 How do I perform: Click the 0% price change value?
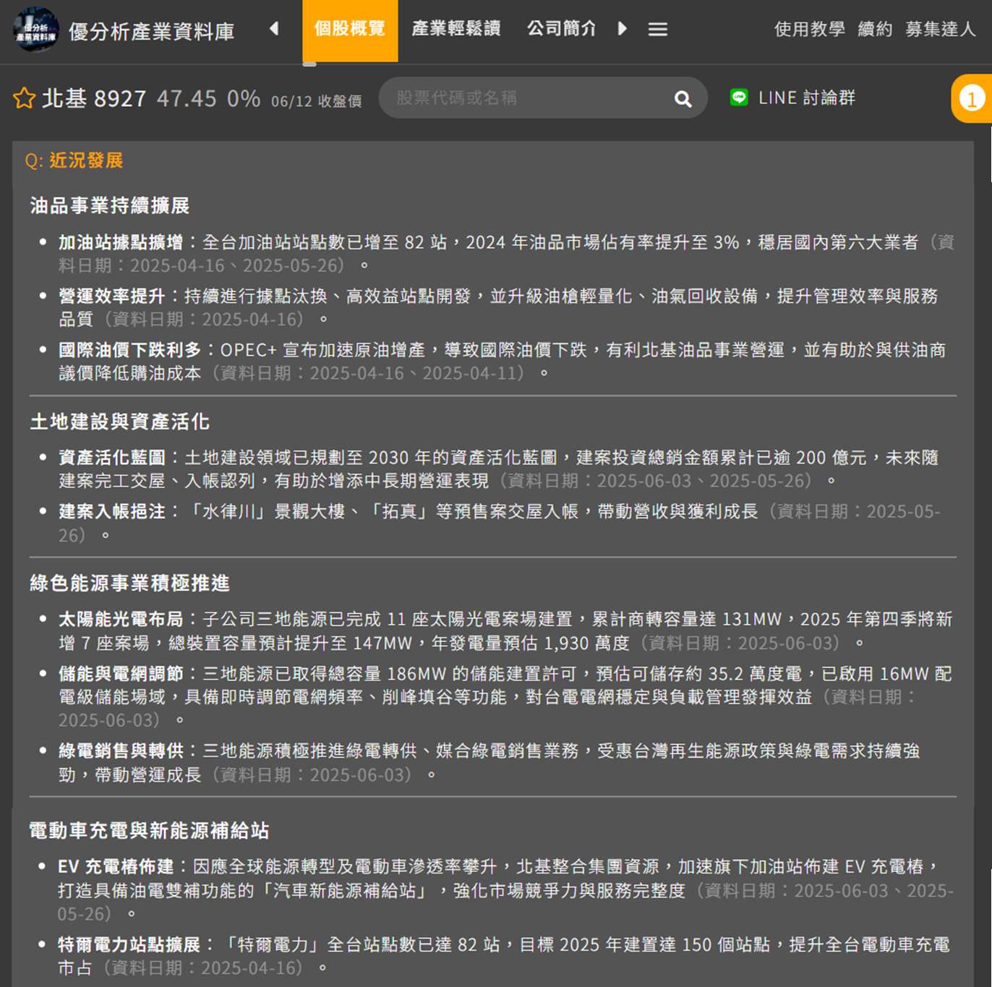click(244, 98)
